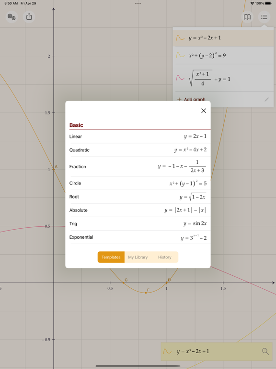The height and width of the screenshot is (369, 276).
Task: Tap point A on the y-axis
Action: [x=54, y=169]
